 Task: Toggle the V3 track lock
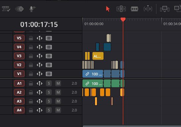click(x=31, y=56)
